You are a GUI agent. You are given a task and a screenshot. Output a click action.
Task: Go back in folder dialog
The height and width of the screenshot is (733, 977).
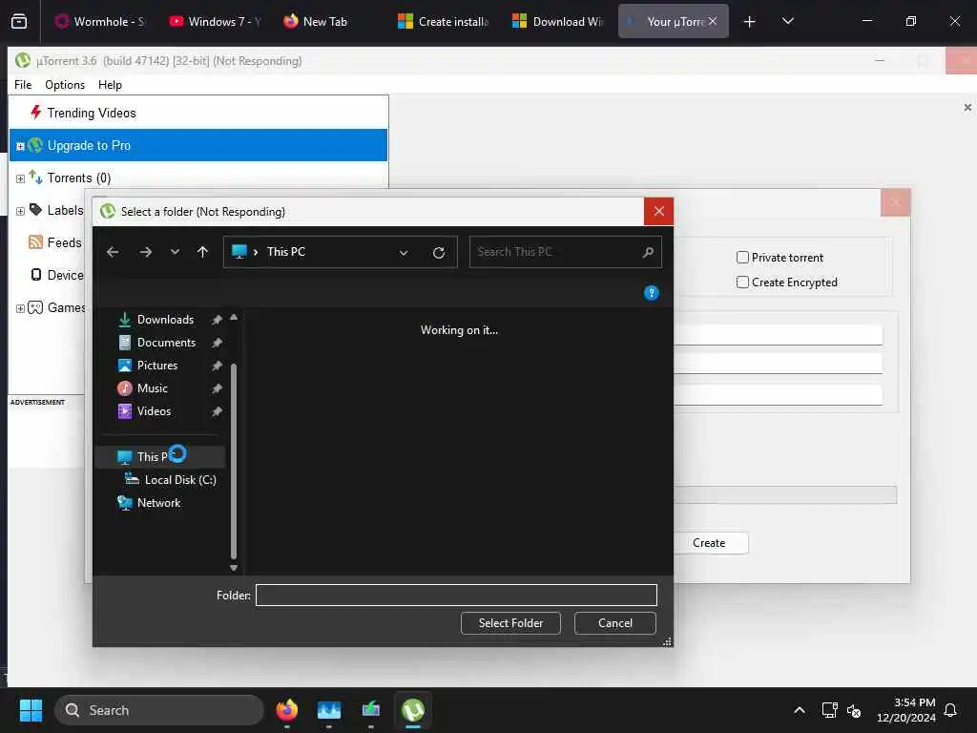pyautogui.click(x=113, y=252)
